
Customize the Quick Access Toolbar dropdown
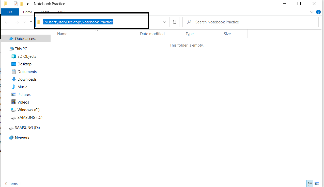(x=27, y=4)
